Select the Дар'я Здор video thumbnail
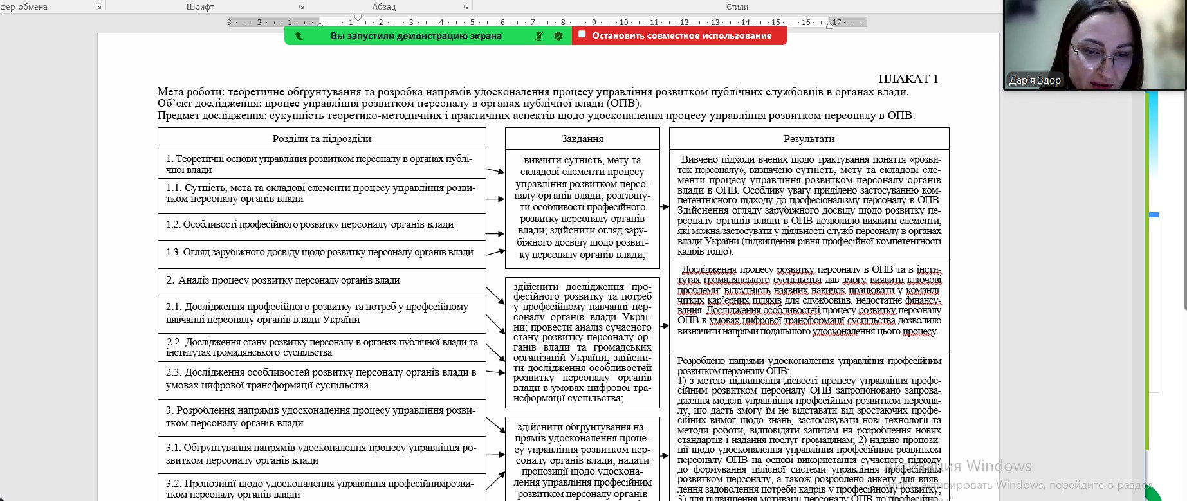1187x501 pixels. (1094, 45)
